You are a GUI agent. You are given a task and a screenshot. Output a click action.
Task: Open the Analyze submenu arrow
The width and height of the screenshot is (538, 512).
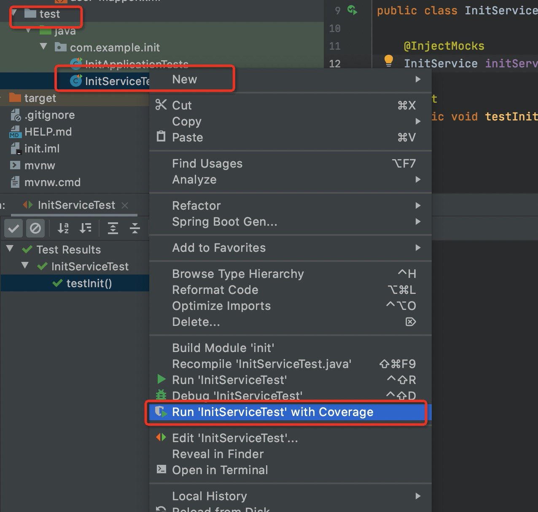(x=418, y=179)
